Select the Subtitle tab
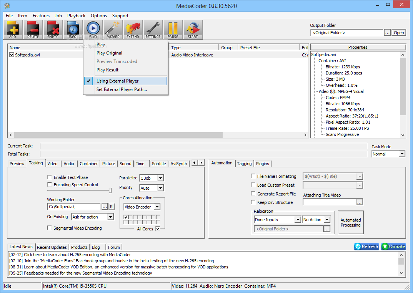This screenshot has width=413, height=293. tap(159, 163)
